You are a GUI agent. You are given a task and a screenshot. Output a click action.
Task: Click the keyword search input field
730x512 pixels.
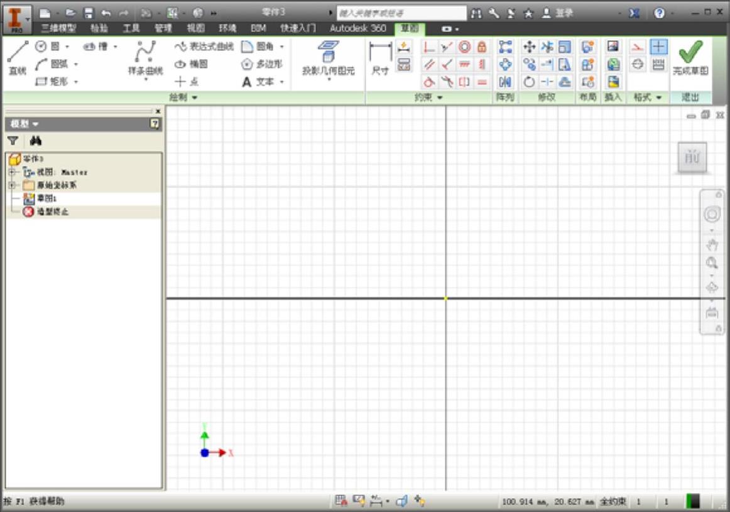pyautogui.click(x=401, y=13)
